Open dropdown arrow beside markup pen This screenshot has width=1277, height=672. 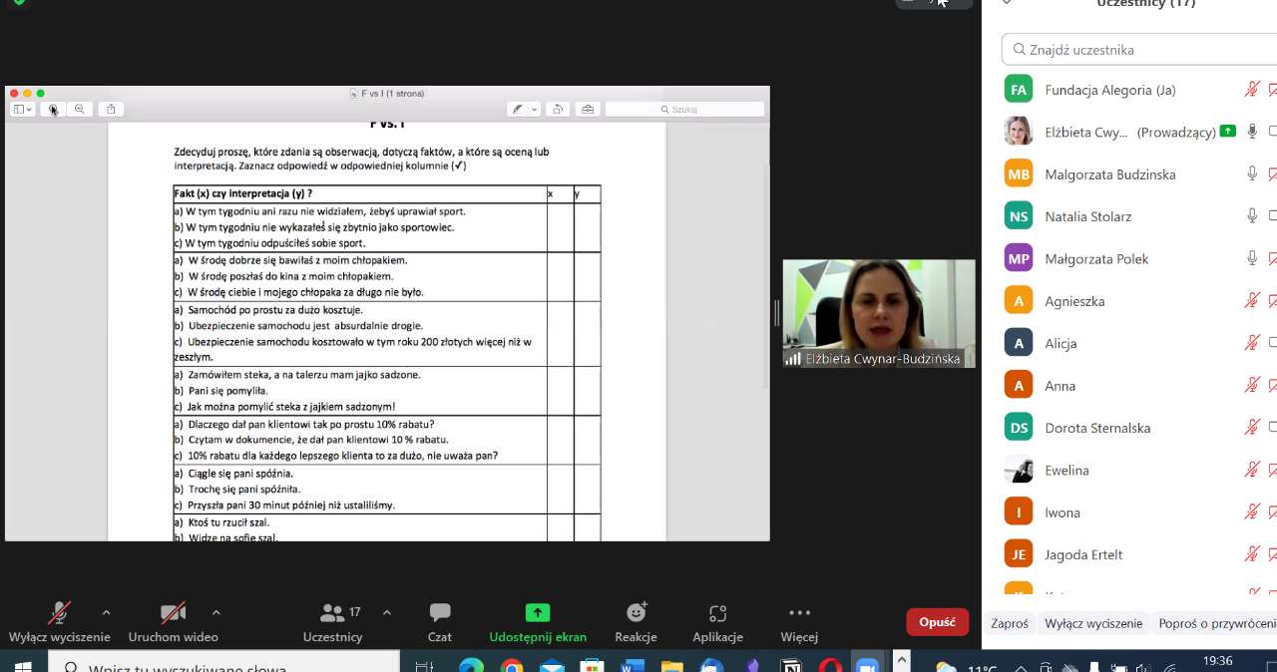(x=535, y=109)
